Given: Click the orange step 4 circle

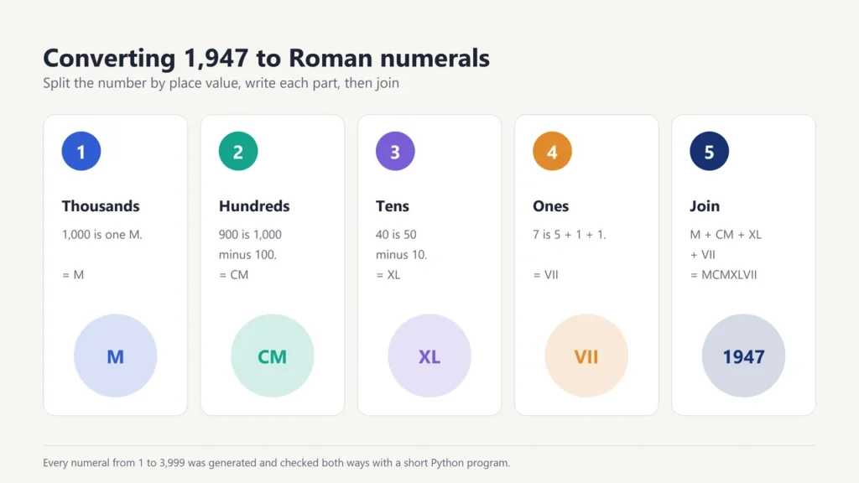Looking at the screenshot, I should (552, 151).
